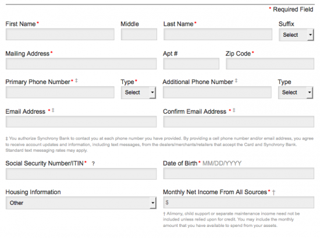
Task: Click the Confirm Email Address field
Action: pyautogui.click(x=239, y=122)
